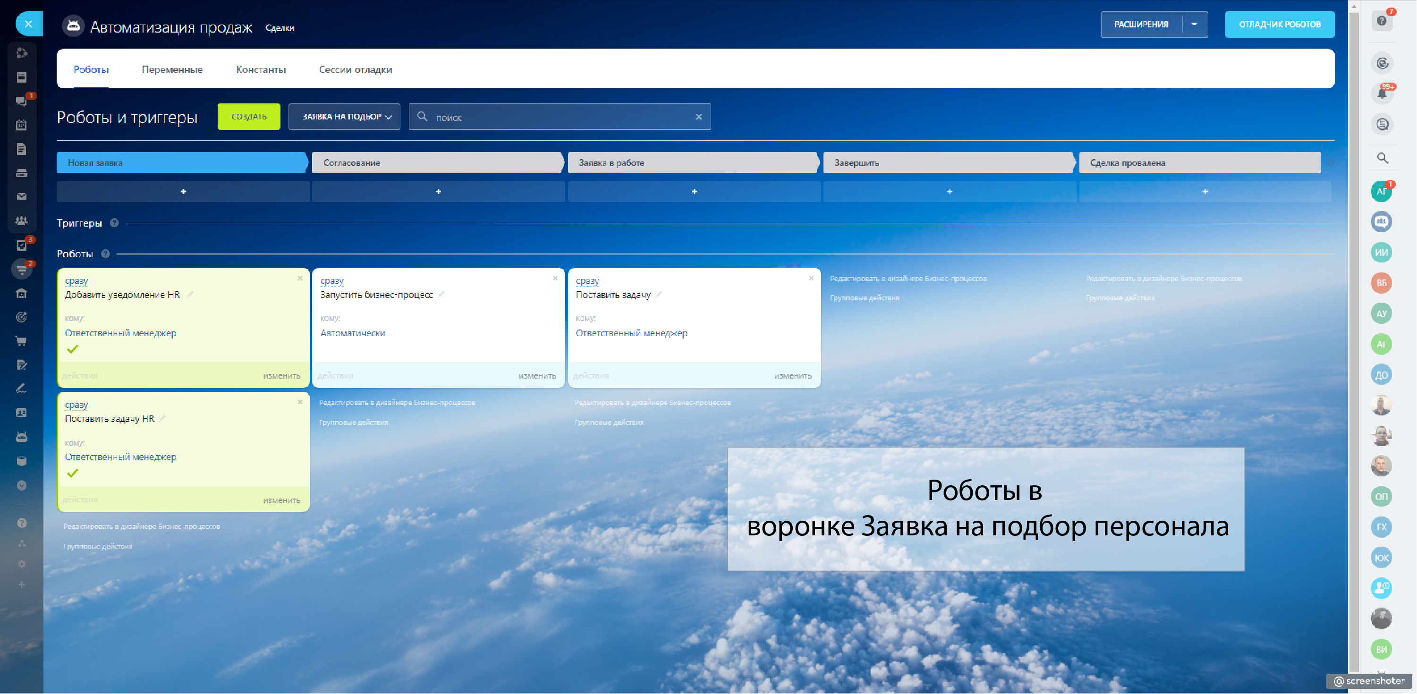
Task: Open the notifications bell icon
Action: pos(1382,93)
